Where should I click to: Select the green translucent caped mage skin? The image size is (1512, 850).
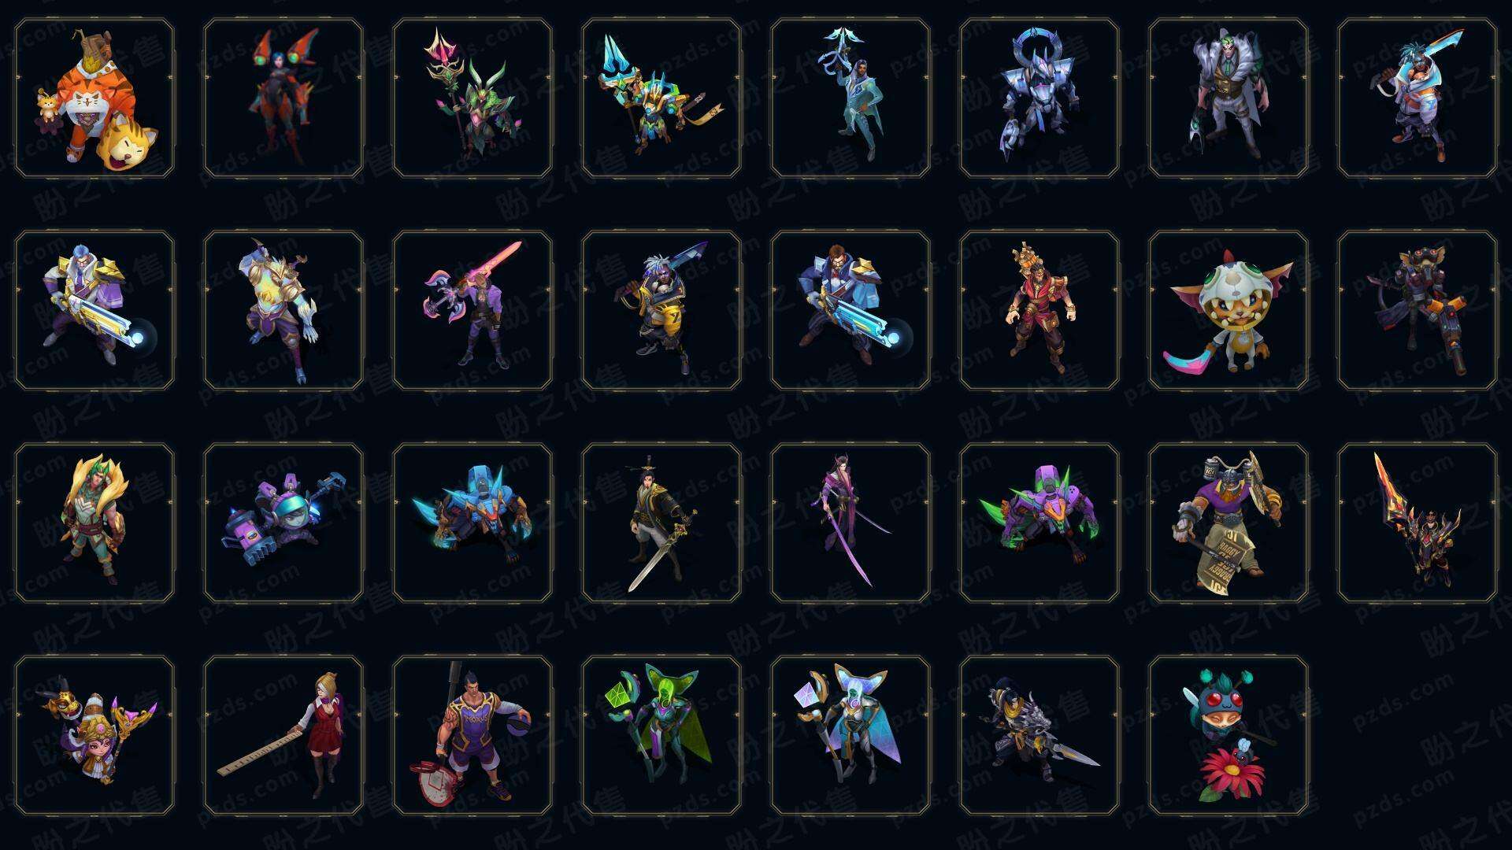661,736
